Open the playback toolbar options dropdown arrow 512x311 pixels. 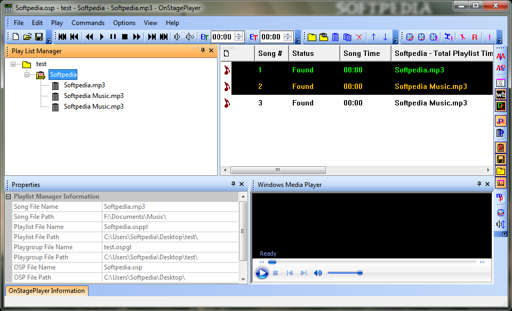pos(298,41)
